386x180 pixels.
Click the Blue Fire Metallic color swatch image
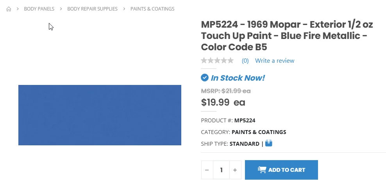[100, 115]
